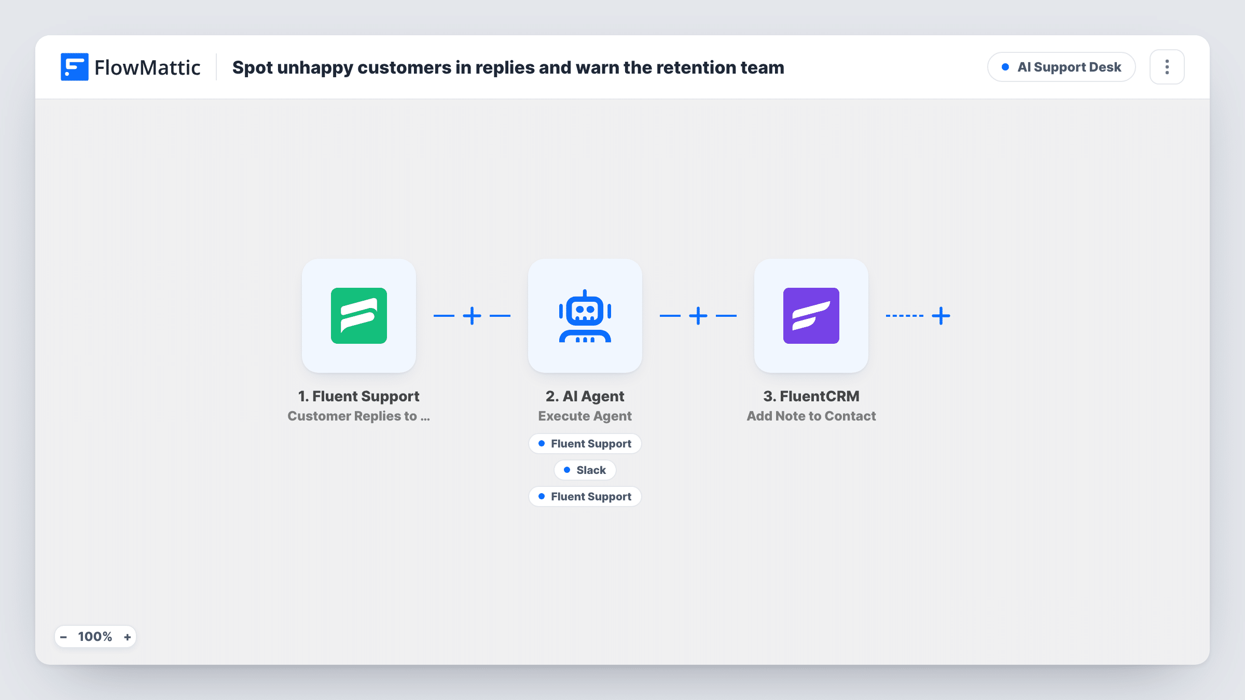Zoom in with the plus button

point(127,637)
